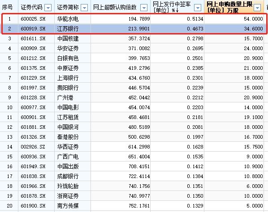Click winning rate value 0.4673

click(195, 29)
